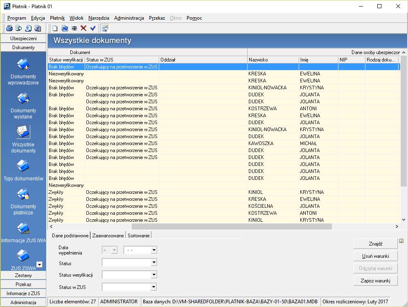Switch to the Dane podstawowe tab
This screenshot has height=307, width=408.
70,236
